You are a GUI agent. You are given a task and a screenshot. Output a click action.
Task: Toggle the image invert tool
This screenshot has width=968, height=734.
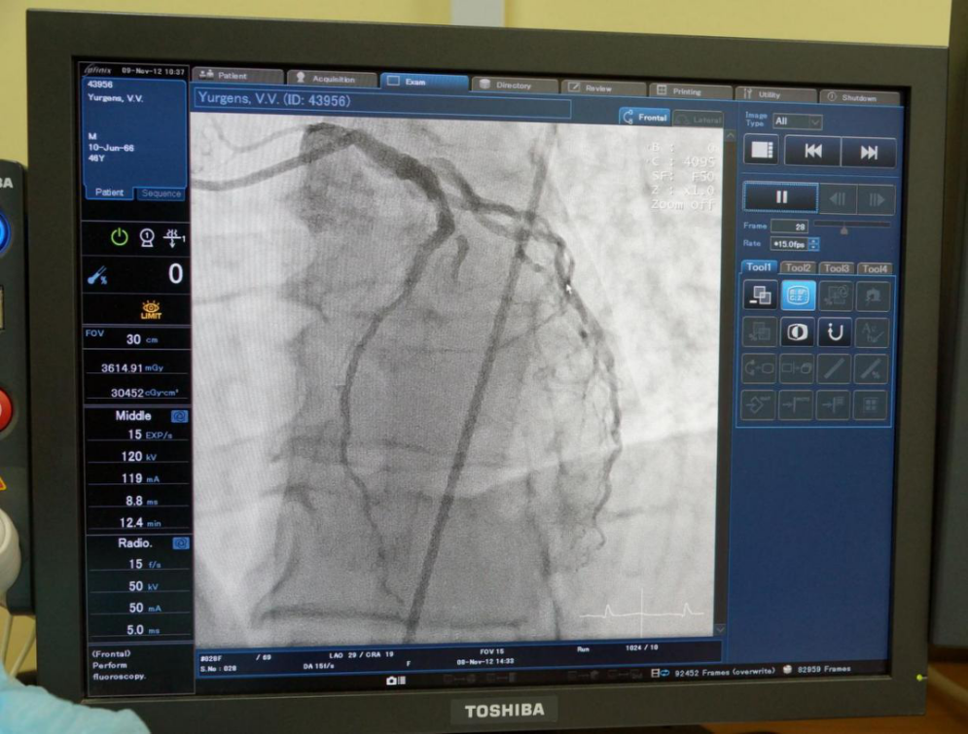point(797,332)
